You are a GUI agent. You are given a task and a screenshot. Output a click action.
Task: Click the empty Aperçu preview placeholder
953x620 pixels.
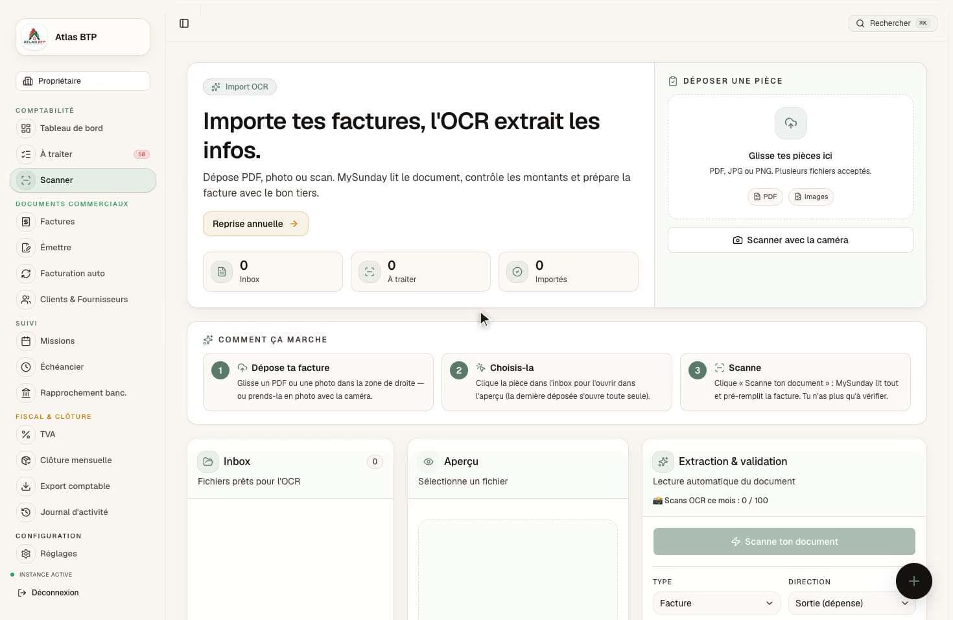(x=518, y=569)
